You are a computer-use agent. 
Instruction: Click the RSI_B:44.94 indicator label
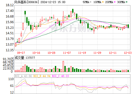point(42,76)
